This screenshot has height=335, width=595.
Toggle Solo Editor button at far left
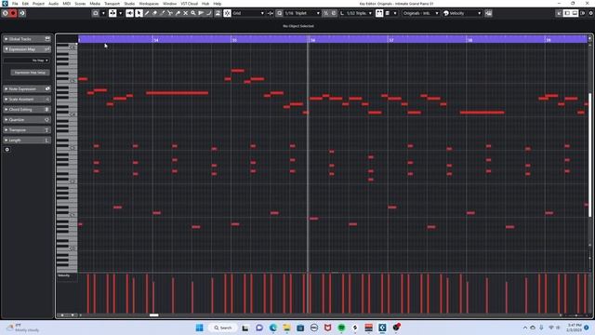click(x=5, y=13)
